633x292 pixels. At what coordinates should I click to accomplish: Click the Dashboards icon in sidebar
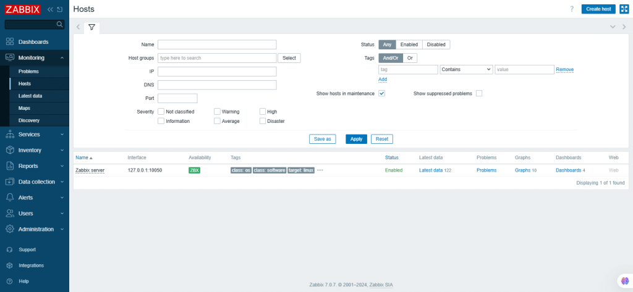point(10,42)
